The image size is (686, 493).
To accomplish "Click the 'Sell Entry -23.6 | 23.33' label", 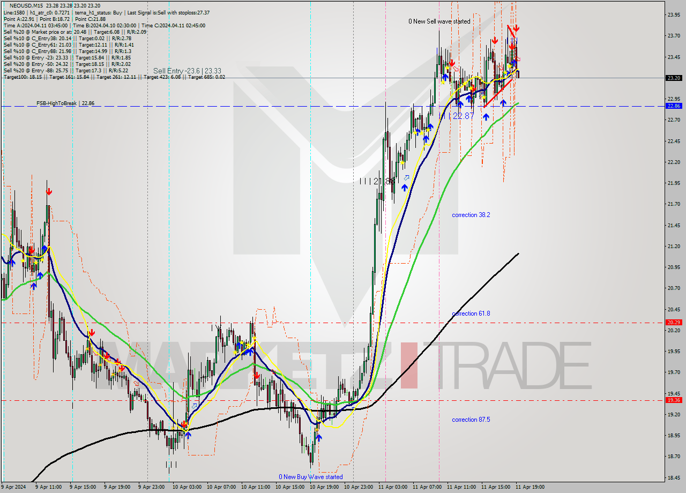I will pos(187,71).
